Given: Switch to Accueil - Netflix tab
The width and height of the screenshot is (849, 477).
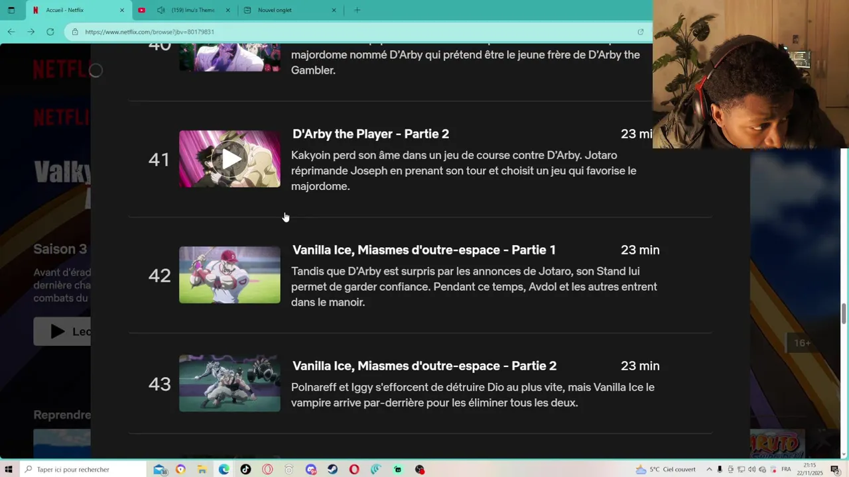Looking at the screenshot, I should pos(78,10).
